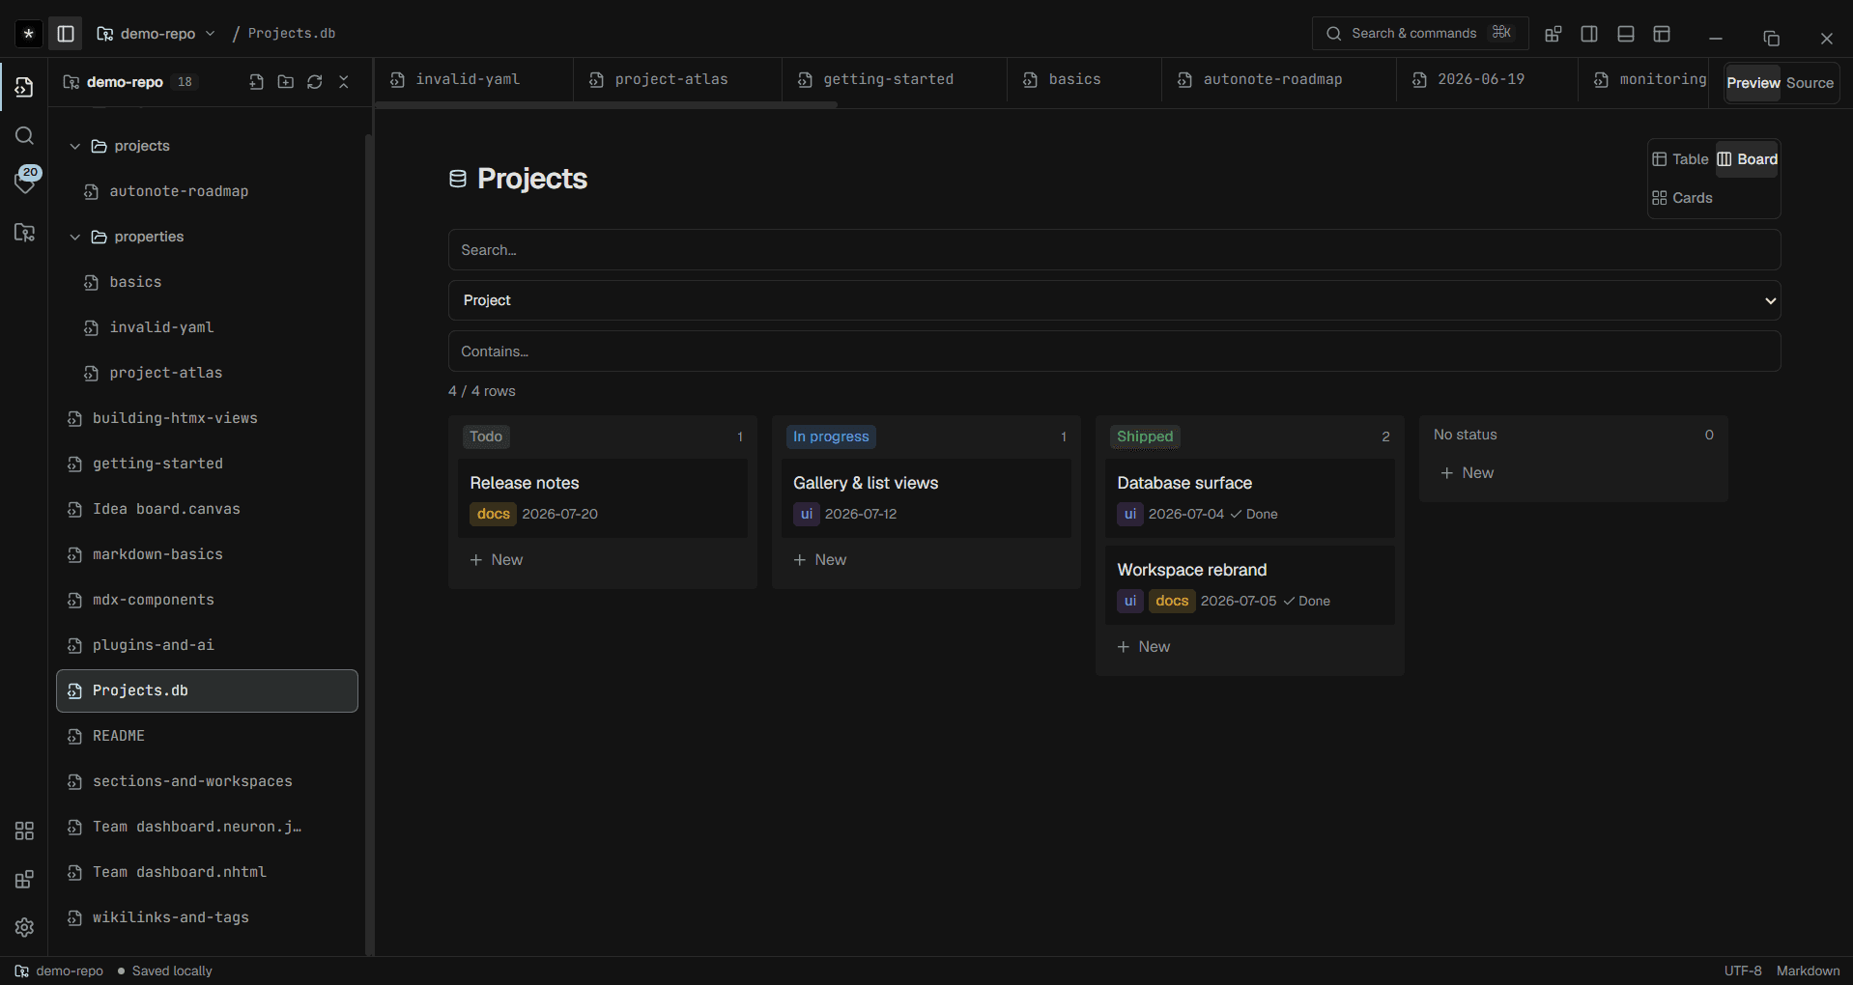This screenshot has height=985, width=1853.
Task: Add new card under Todo column
Action: point(497,560)
